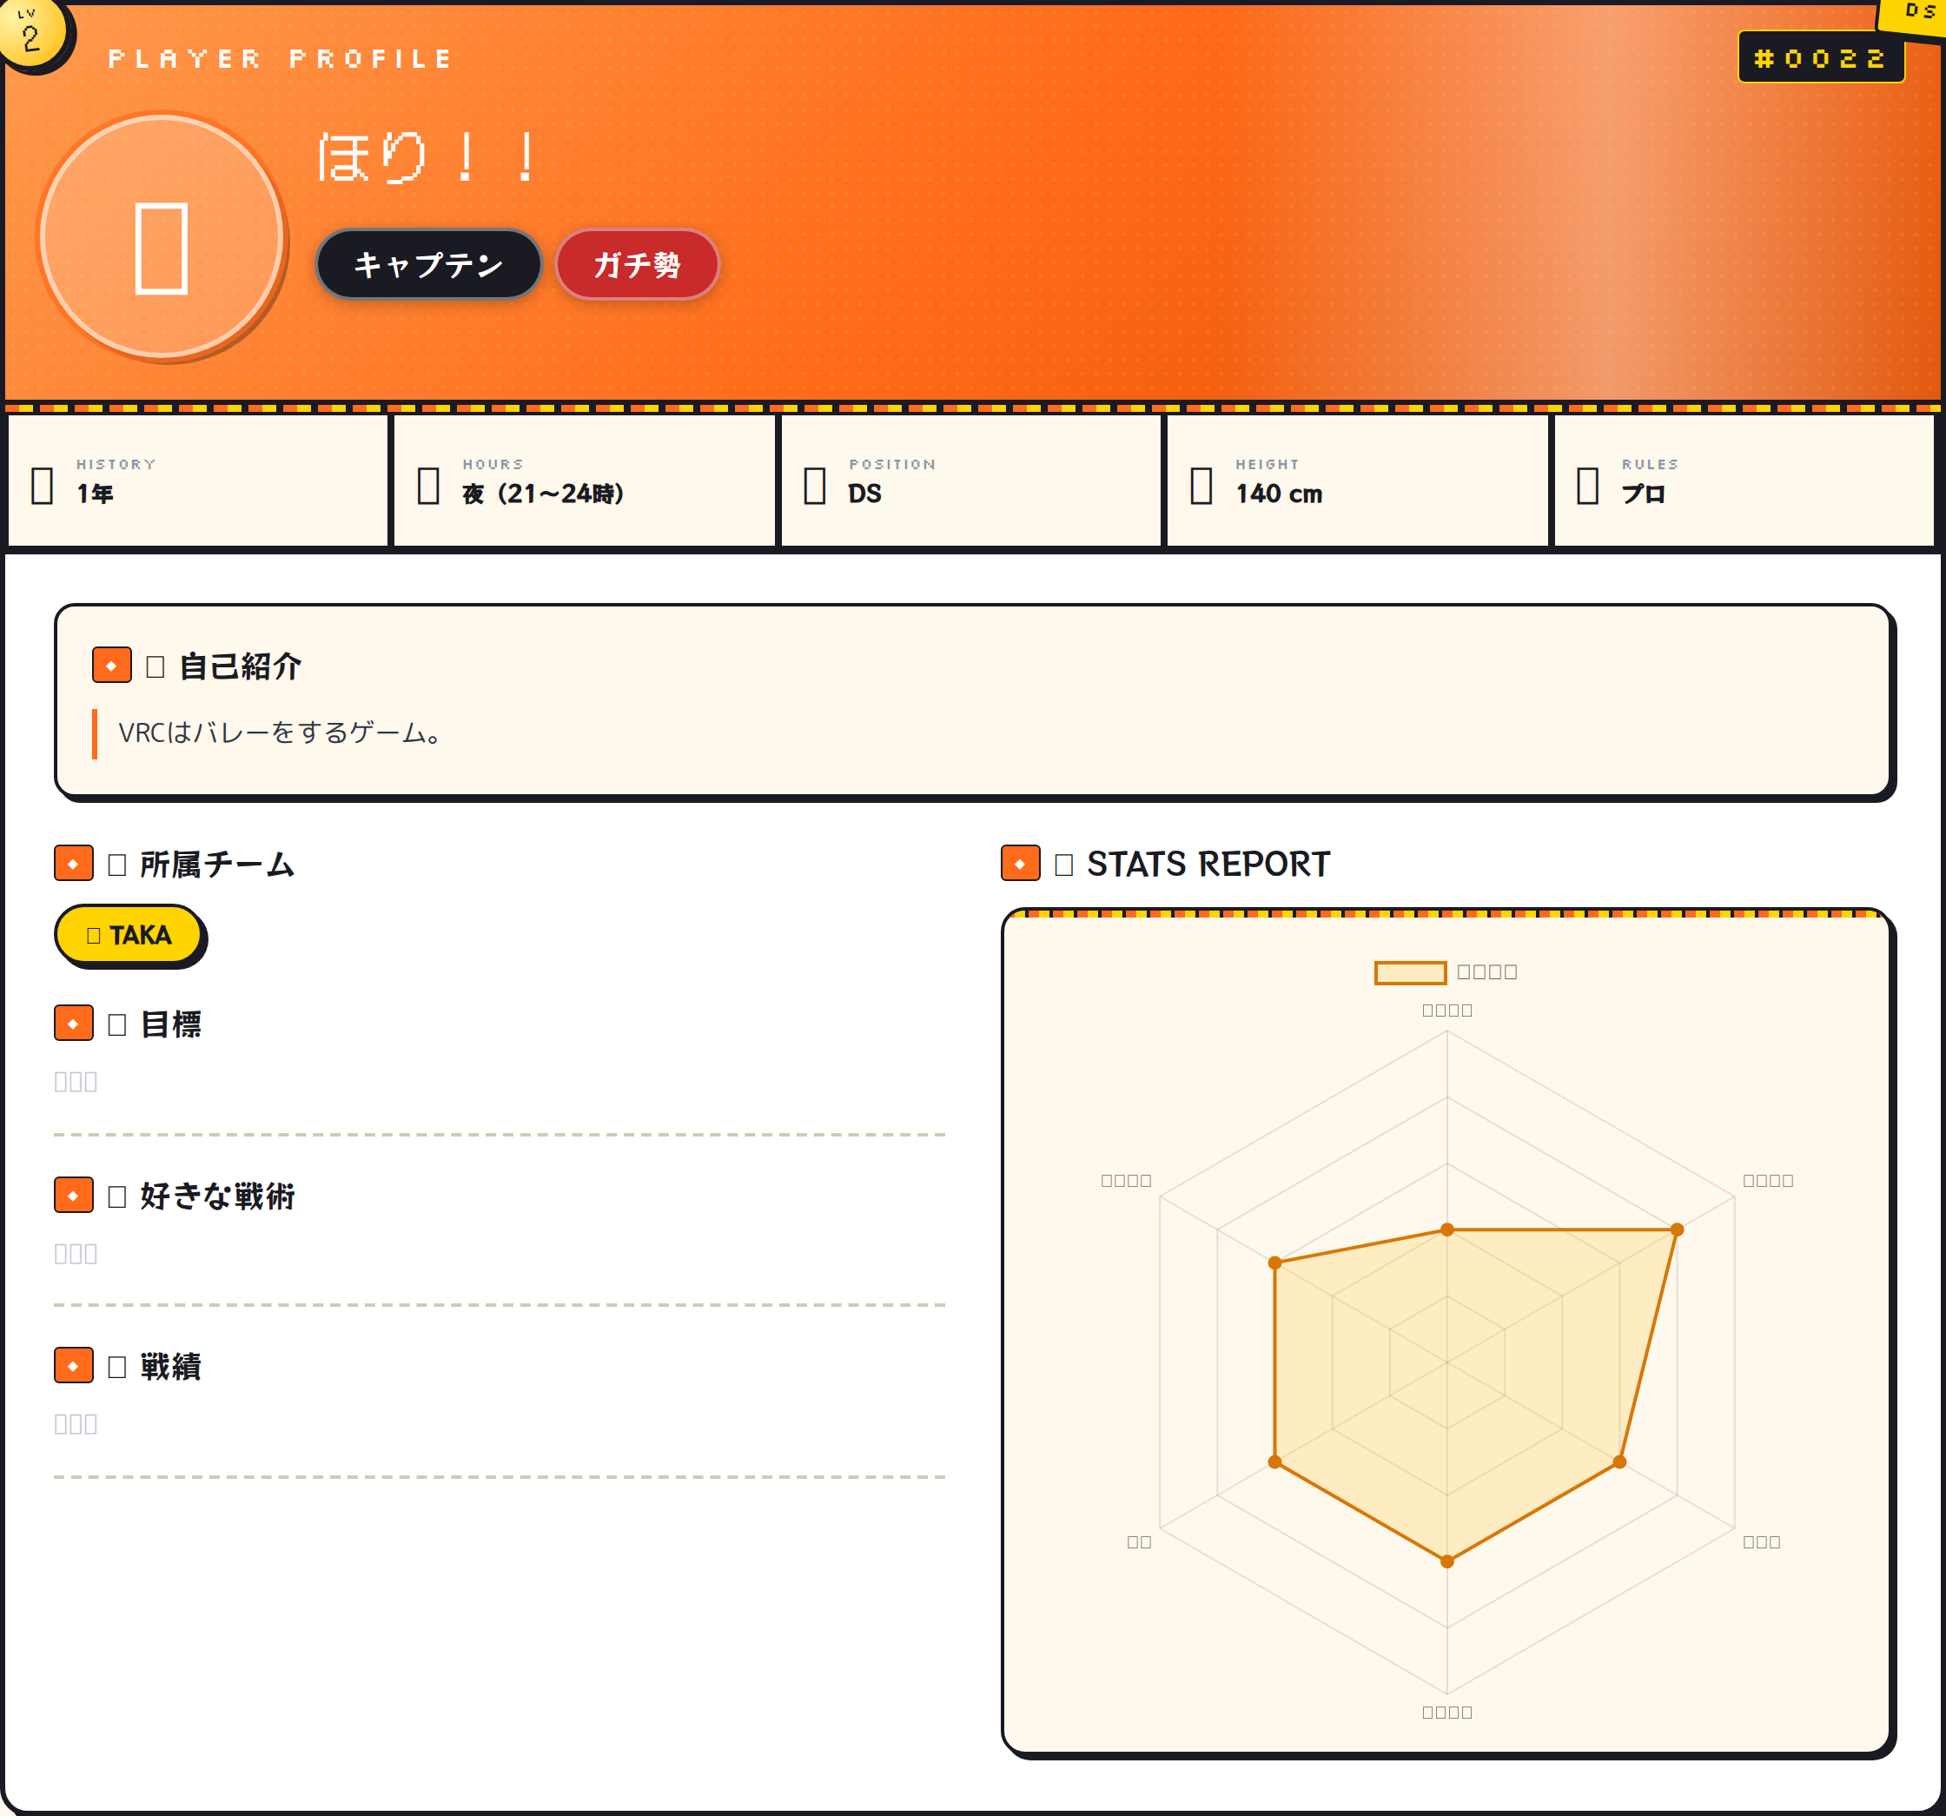This screenshot has height=1816, width=1946.
Task: Click the HOURS 夜（21～24時） card
Action: point(584,481)
